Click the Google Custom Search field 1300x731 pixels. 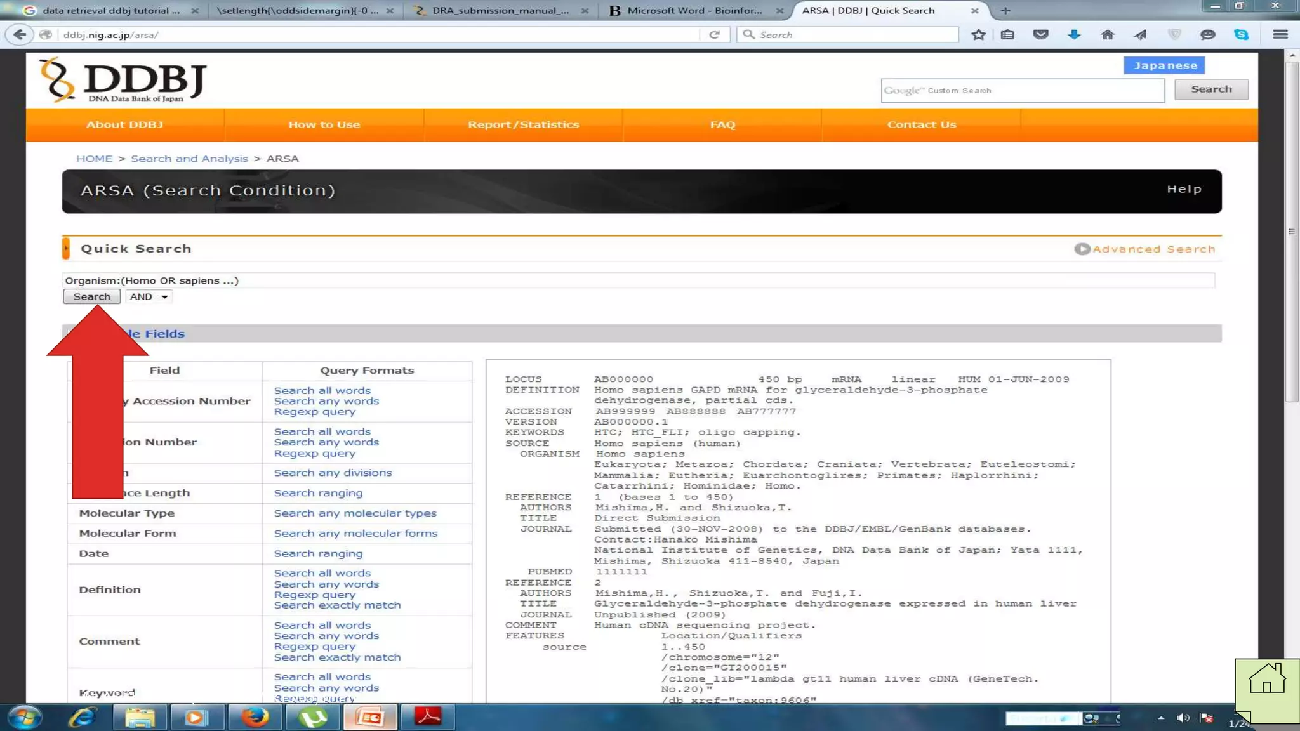[1022, 90]
